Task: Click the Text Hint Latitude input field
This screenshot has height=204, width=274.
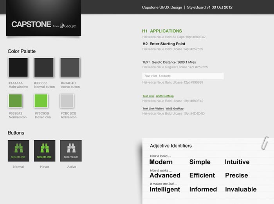Action: click(x=183, y=76)
